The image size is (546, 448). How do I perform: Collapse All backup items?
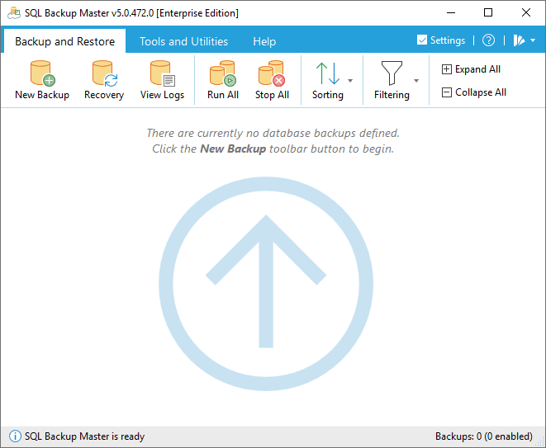tap(473, 92)
